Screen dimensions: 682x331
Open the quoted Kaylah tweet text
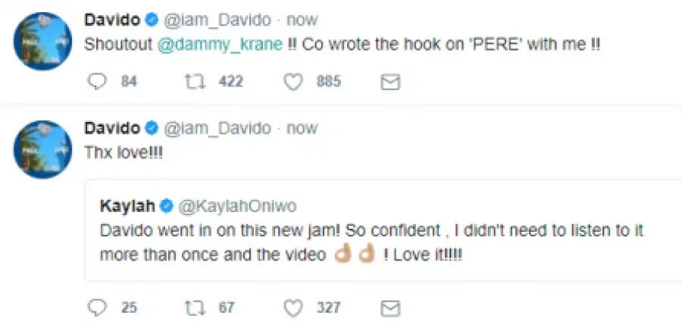(364, 242)
